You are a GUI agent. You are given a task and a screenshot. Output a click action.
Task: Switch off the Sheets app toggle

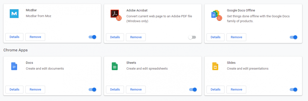point(193,89)
